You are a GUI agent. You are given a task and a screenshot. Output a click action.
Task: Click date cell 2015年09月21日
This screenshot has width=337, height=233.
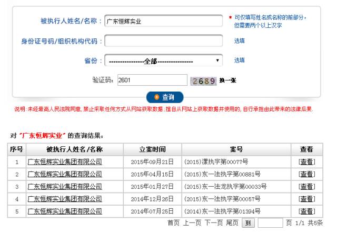[152, 161]
